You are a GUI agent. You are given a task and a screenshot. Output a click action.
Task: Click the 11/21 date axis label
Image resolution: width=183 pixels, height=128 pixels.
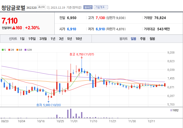click(113, 121)
